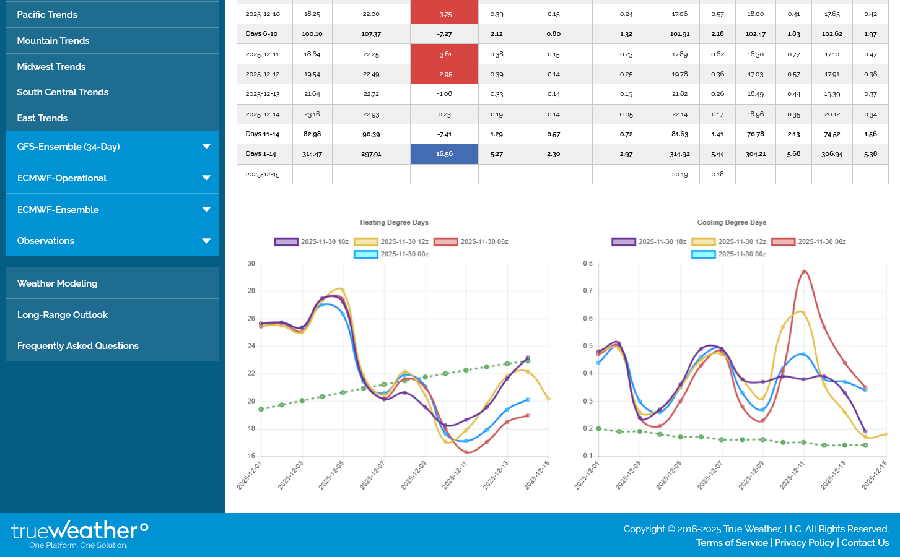Open Long-Range Outlook page
The height and width of the screenshot is (557, 900).
(x=63, y=315)
